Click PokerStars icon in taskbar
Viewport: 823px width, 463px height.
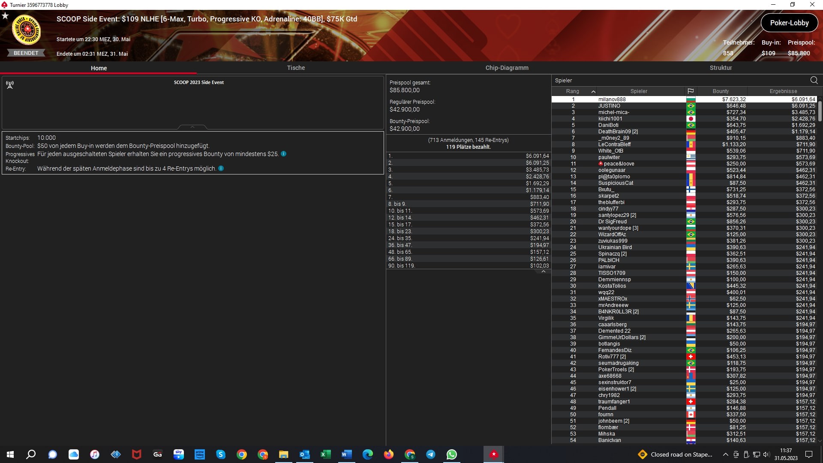pos(493,454)
